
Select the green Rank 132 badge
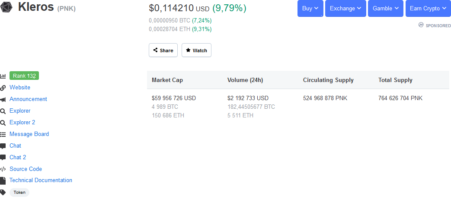tap(24, 76)
